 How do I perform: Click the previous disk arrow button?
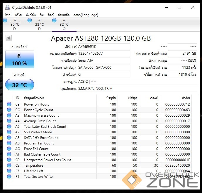tap(9, 38)
